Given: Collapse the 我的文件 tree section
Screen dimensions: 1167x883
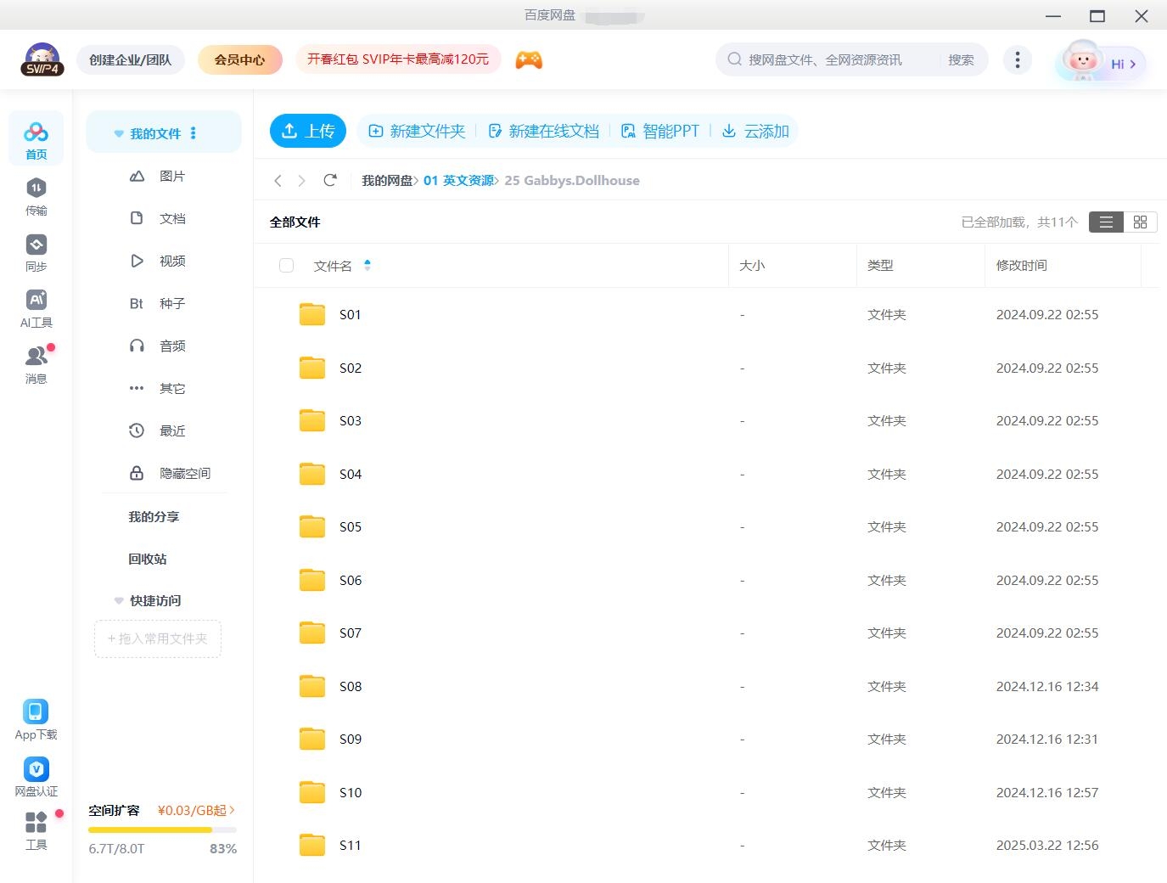Looking at the screenshot, I should coord(119,134).
